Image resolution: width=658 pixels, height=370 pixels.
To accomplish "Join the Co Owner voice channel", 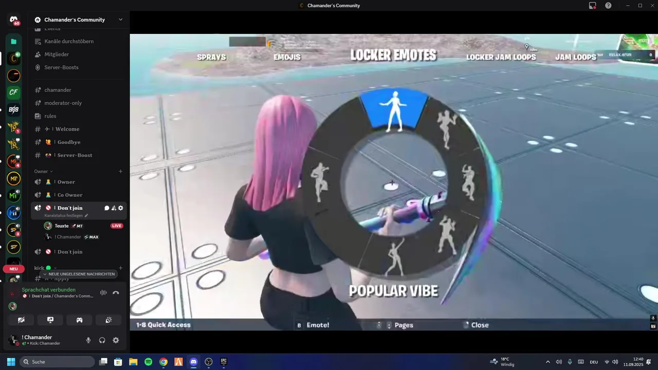I will [79, 195].
